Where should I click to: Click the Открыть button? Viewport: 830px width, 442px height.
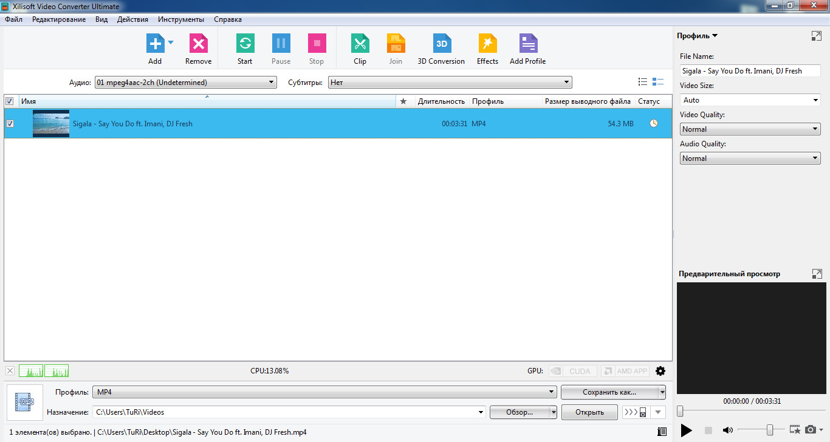589,412
